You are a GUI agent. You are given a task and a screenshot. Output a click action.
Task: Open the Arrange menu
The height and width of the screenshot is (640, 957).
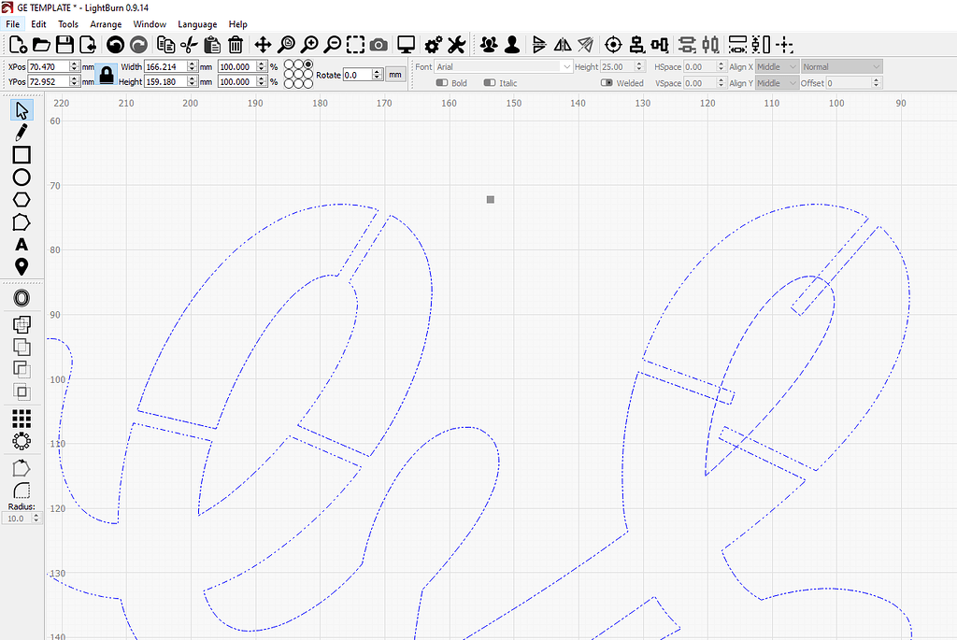106,23
